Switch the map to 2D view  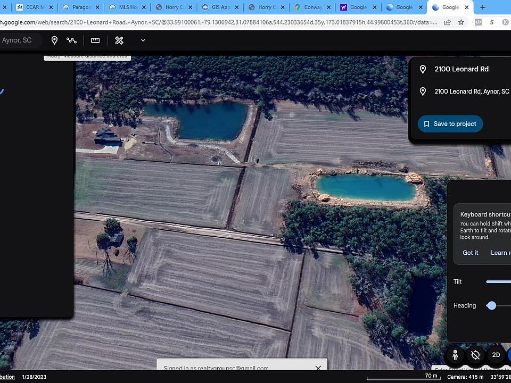pyautogui.click(x=496, y=355)
